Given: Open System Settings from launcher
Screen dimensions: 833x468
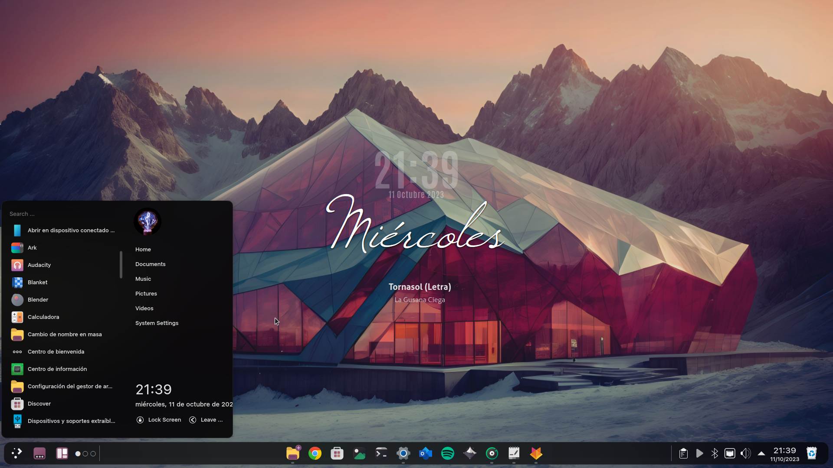Looking at the screenshot, I should (x=157, y=323).
